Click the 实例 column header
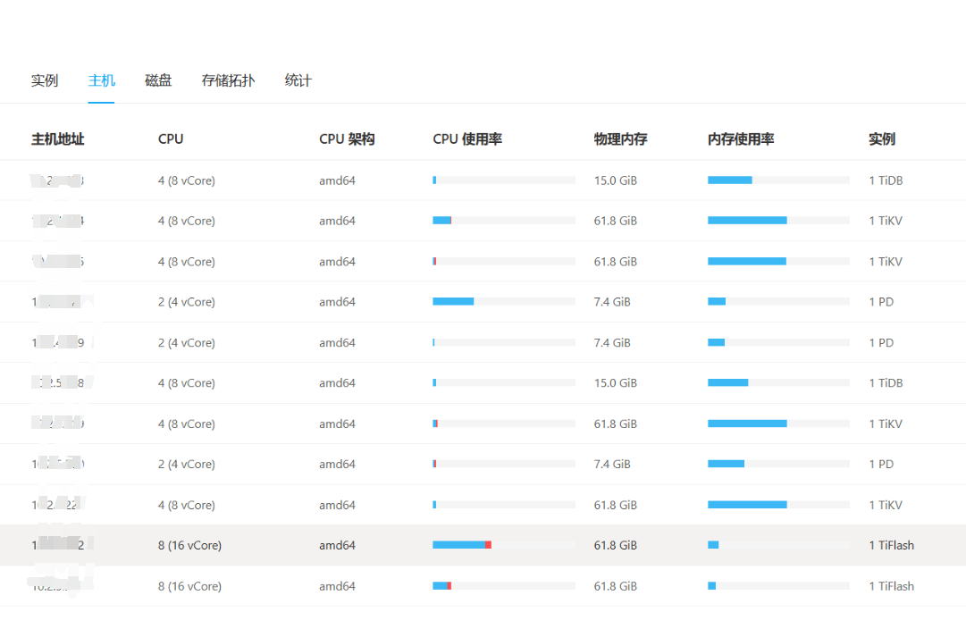The image size is (966, 629). [x=882, y=139]
